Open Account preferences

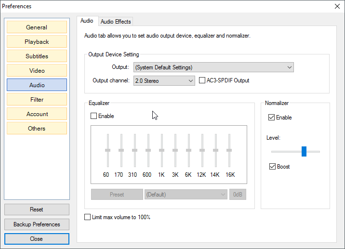click(37, 114)
